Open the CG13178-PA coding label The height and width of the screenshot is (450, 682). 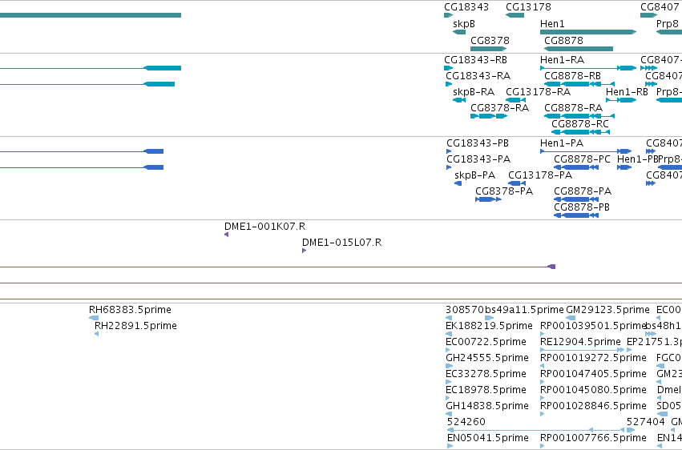pos(540,175)
